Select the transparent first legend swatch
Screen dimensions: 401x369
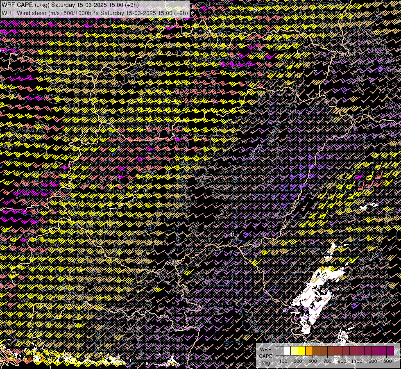pyautogui.click(x=279, y=351)
